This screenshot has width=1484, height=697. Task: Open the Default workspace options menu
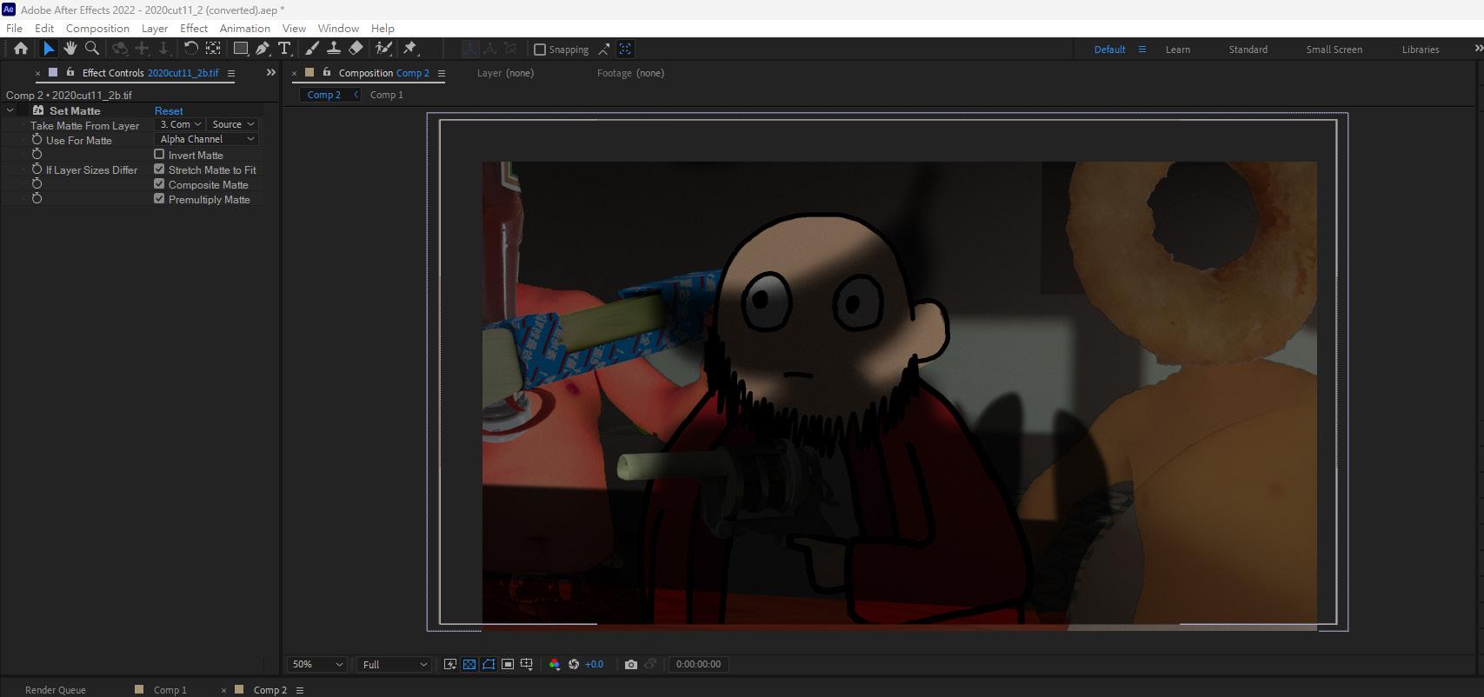[1142, 50]
